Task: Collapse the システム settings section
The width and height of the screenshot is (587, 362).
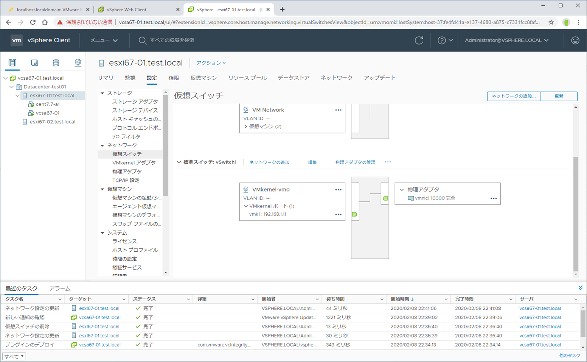Action: (102, 233)
